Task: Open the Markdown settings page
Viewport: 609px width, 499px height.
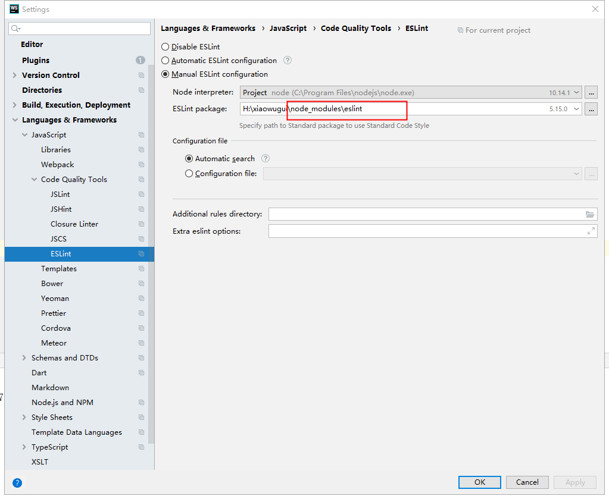Action: click(50, 388)
